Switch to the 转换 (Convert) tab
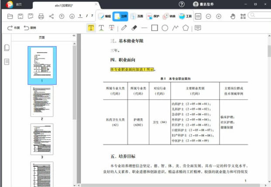Screen dimensions: 271x187 pos(169,17)
